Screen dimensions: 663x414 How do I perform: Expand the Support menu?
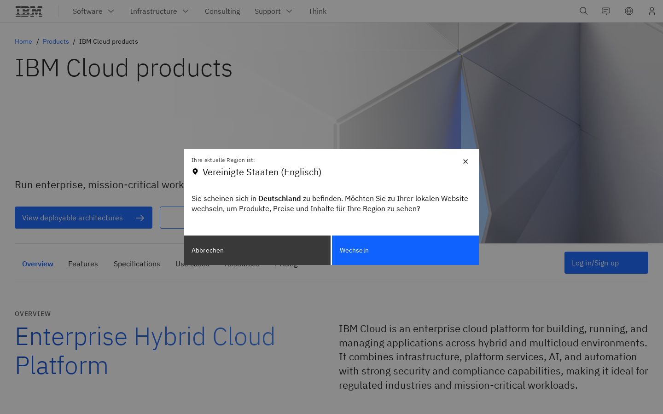273,11
